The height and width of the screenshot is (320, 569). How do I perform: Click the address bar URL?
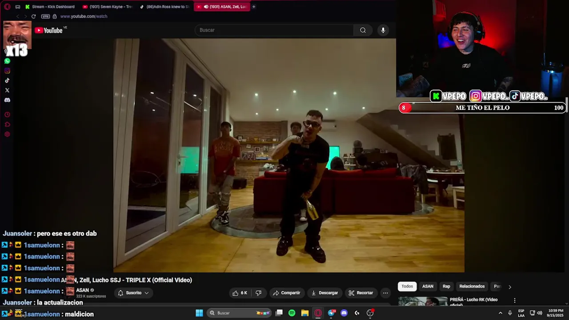(84, 16)
